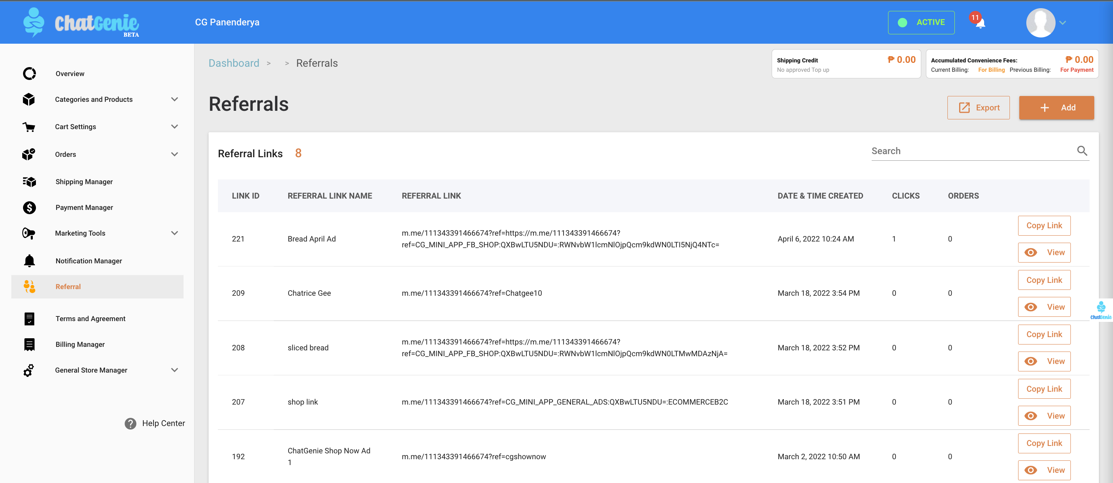Click the Overview sidebar icon
The width and height of the screenshot is (1113, 483).
pos(29,74)
